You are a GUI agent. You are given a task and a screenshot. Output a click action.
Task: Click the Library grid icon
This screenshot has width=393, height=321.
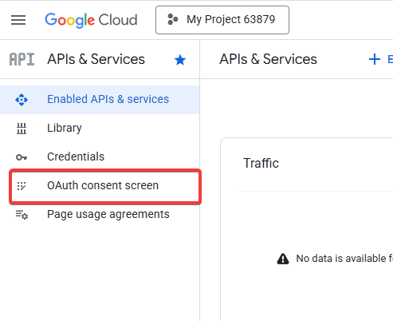22,129
